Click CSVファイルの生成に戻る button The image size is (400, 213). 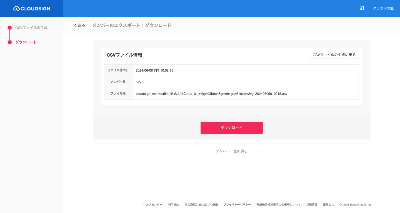334,55
